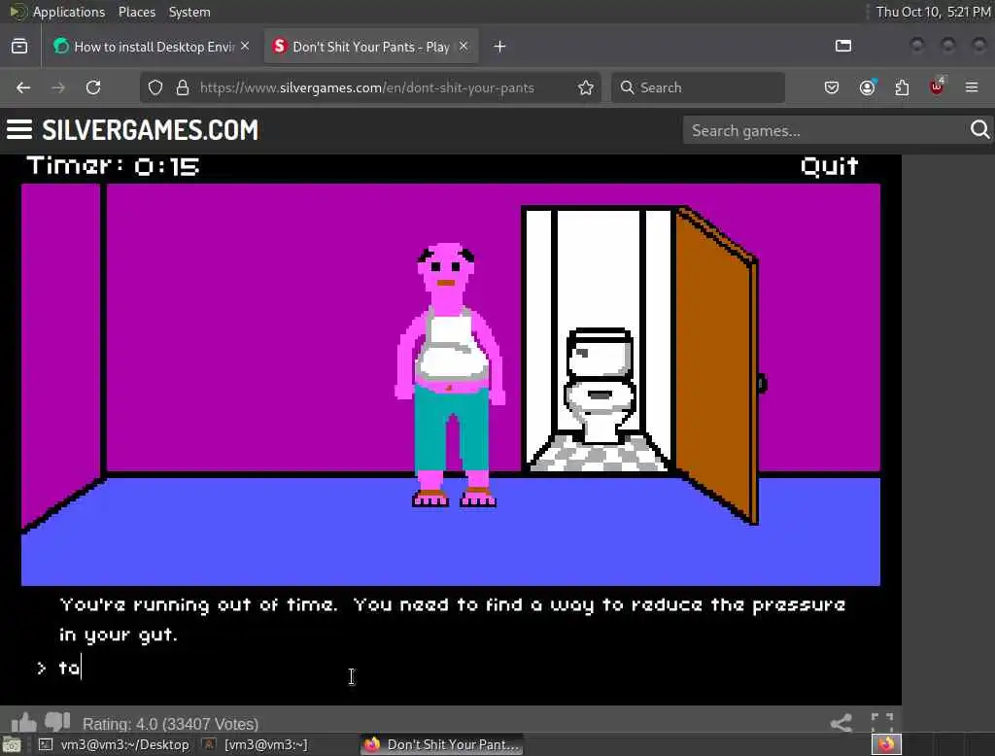Click the forward navigation arrow

tap(58, 87)
